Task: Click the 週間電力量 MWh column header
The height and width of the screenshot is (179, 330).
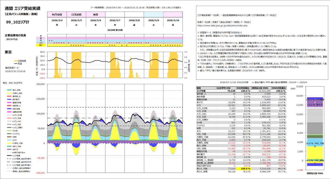Action: pos(261,88)
